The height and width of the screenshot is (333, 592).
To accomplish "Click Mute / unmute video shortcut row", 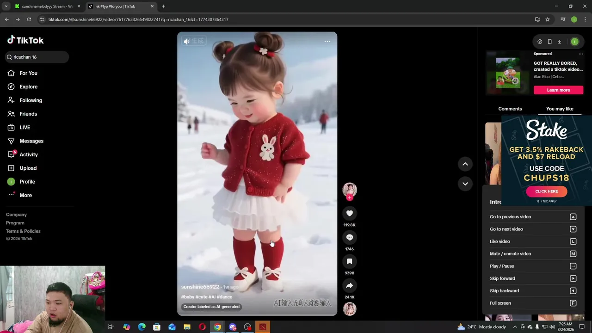I will pos(533,254).
